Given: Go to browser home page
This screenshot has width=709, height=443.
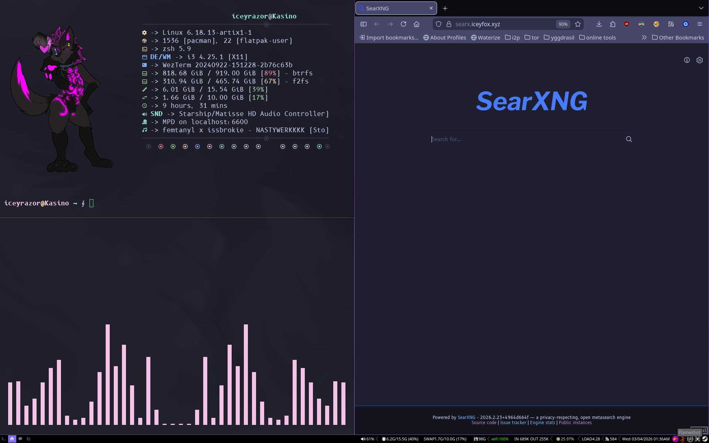Looking at the screenshot, I should pyautogui.click(x=417, y=24).
